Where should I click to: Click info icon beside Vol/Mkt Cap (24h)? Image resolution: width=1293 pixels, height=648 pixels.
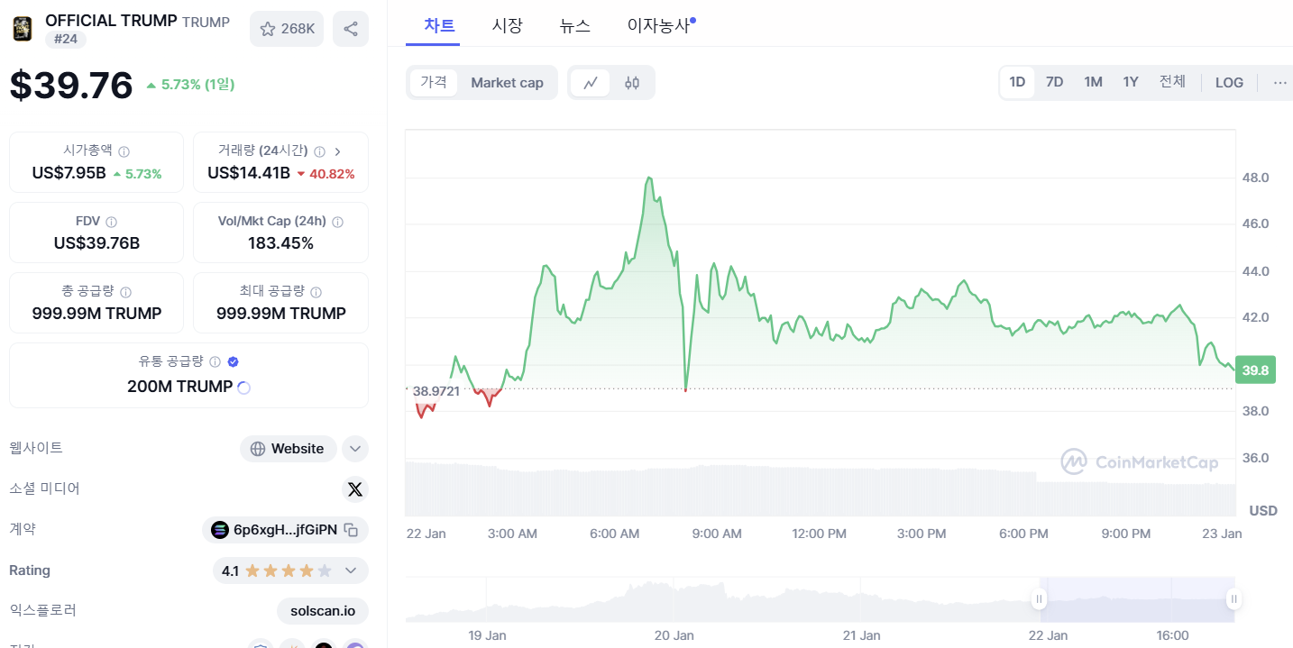(337, 222)
